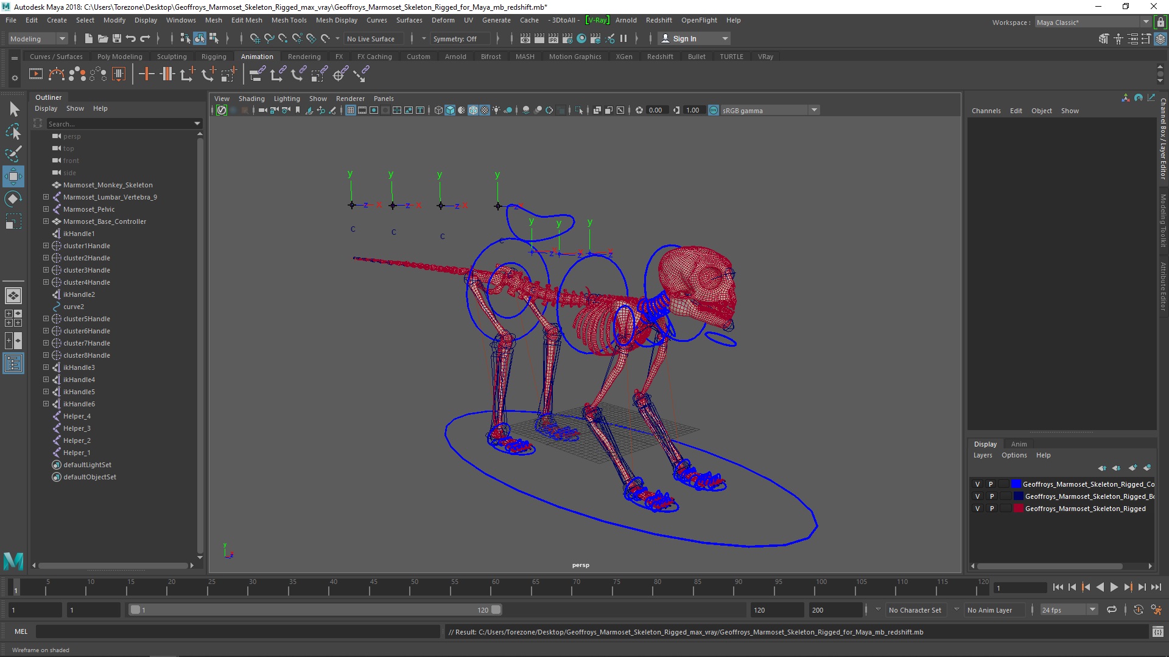Expand the Marmoset_Pelvic node
This screenshot has height=657, width=1169.
[x=46, y=209]
